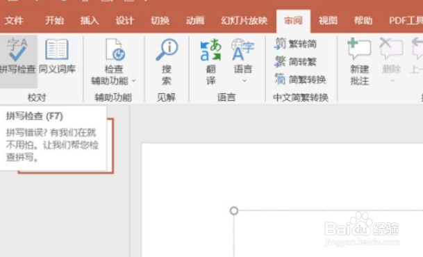Switch to the 开始 tab
The width and height of the screenshot is (423, 257).
[54, 21]
